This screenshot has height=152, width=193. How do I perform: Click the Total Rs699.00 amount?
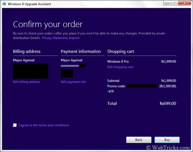[x=168, y=103]
